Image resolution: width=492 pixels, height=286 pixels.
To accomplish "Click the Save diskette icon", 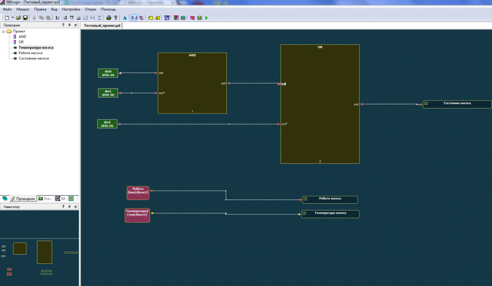I will point(26,18).
